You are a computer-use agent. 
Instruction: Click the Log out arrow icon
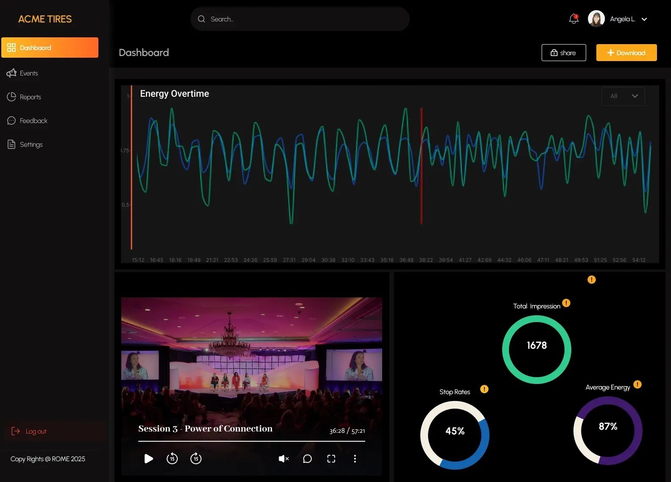(x=16, y=431)
